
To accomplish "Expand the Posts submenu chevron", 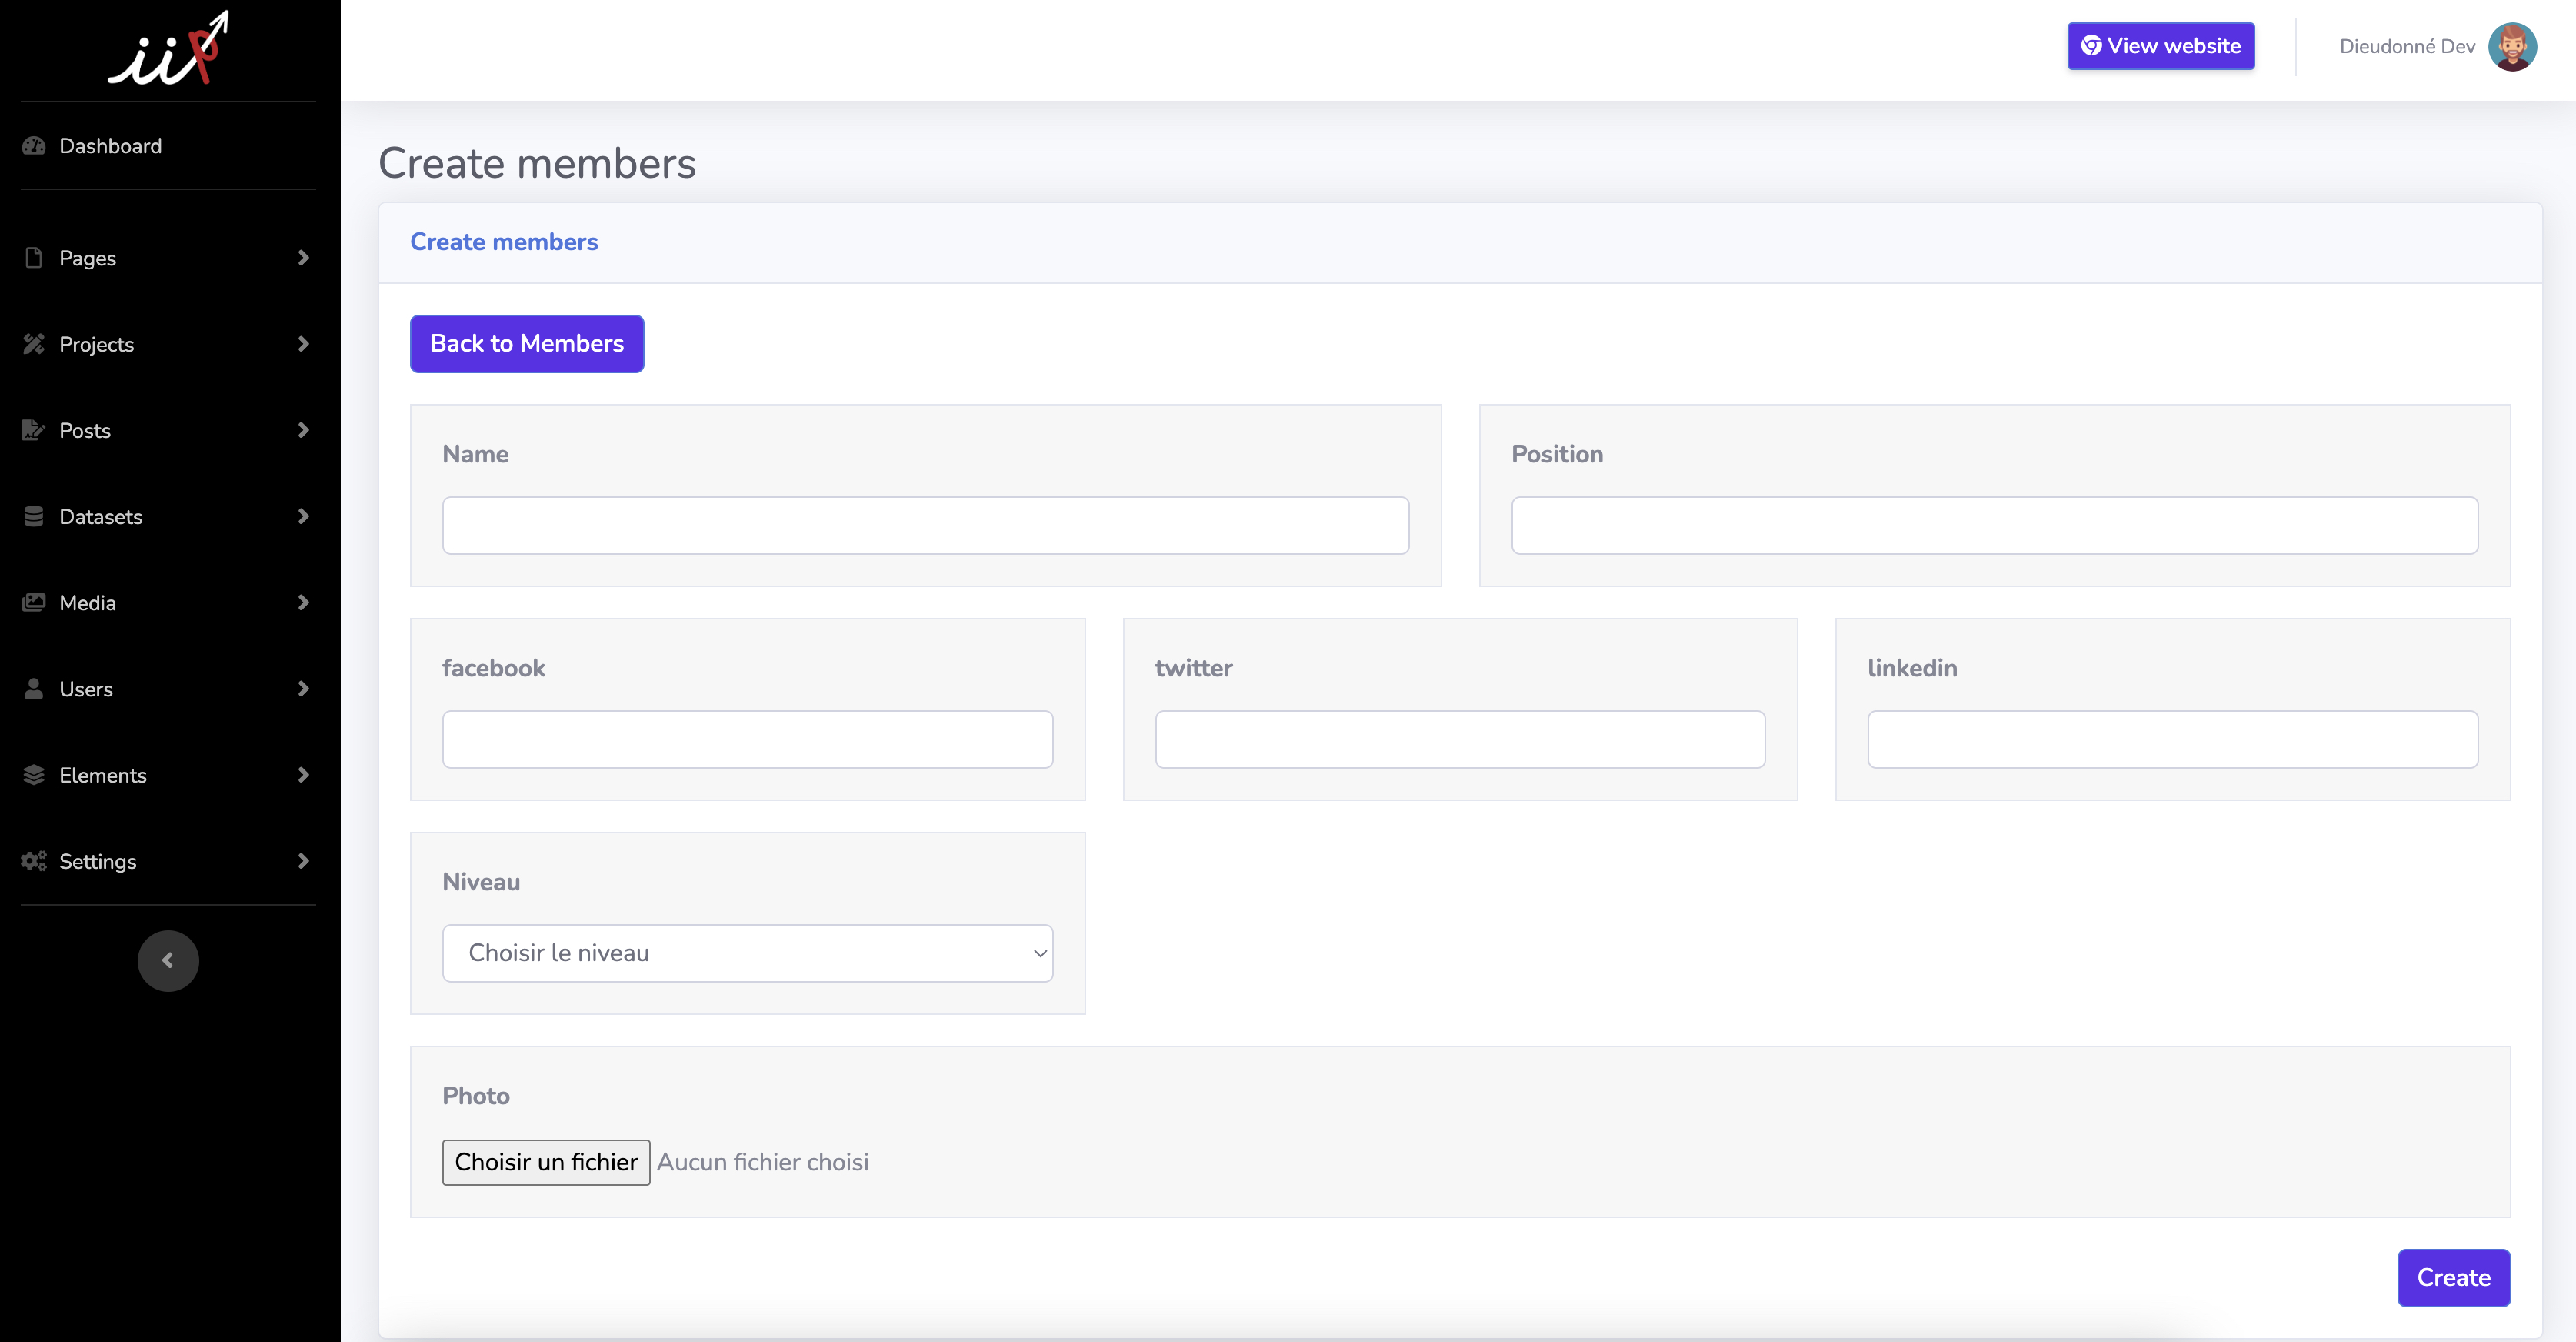I will pos(303,430).
